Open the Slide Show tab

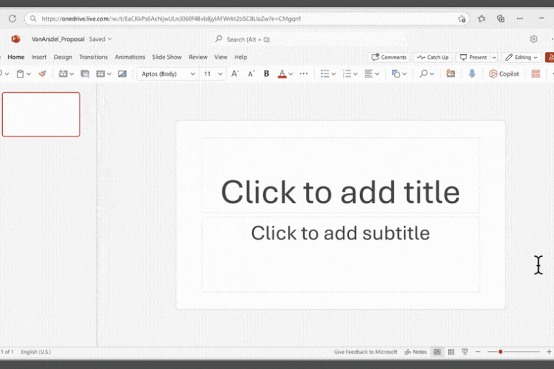tap(167, 57)
